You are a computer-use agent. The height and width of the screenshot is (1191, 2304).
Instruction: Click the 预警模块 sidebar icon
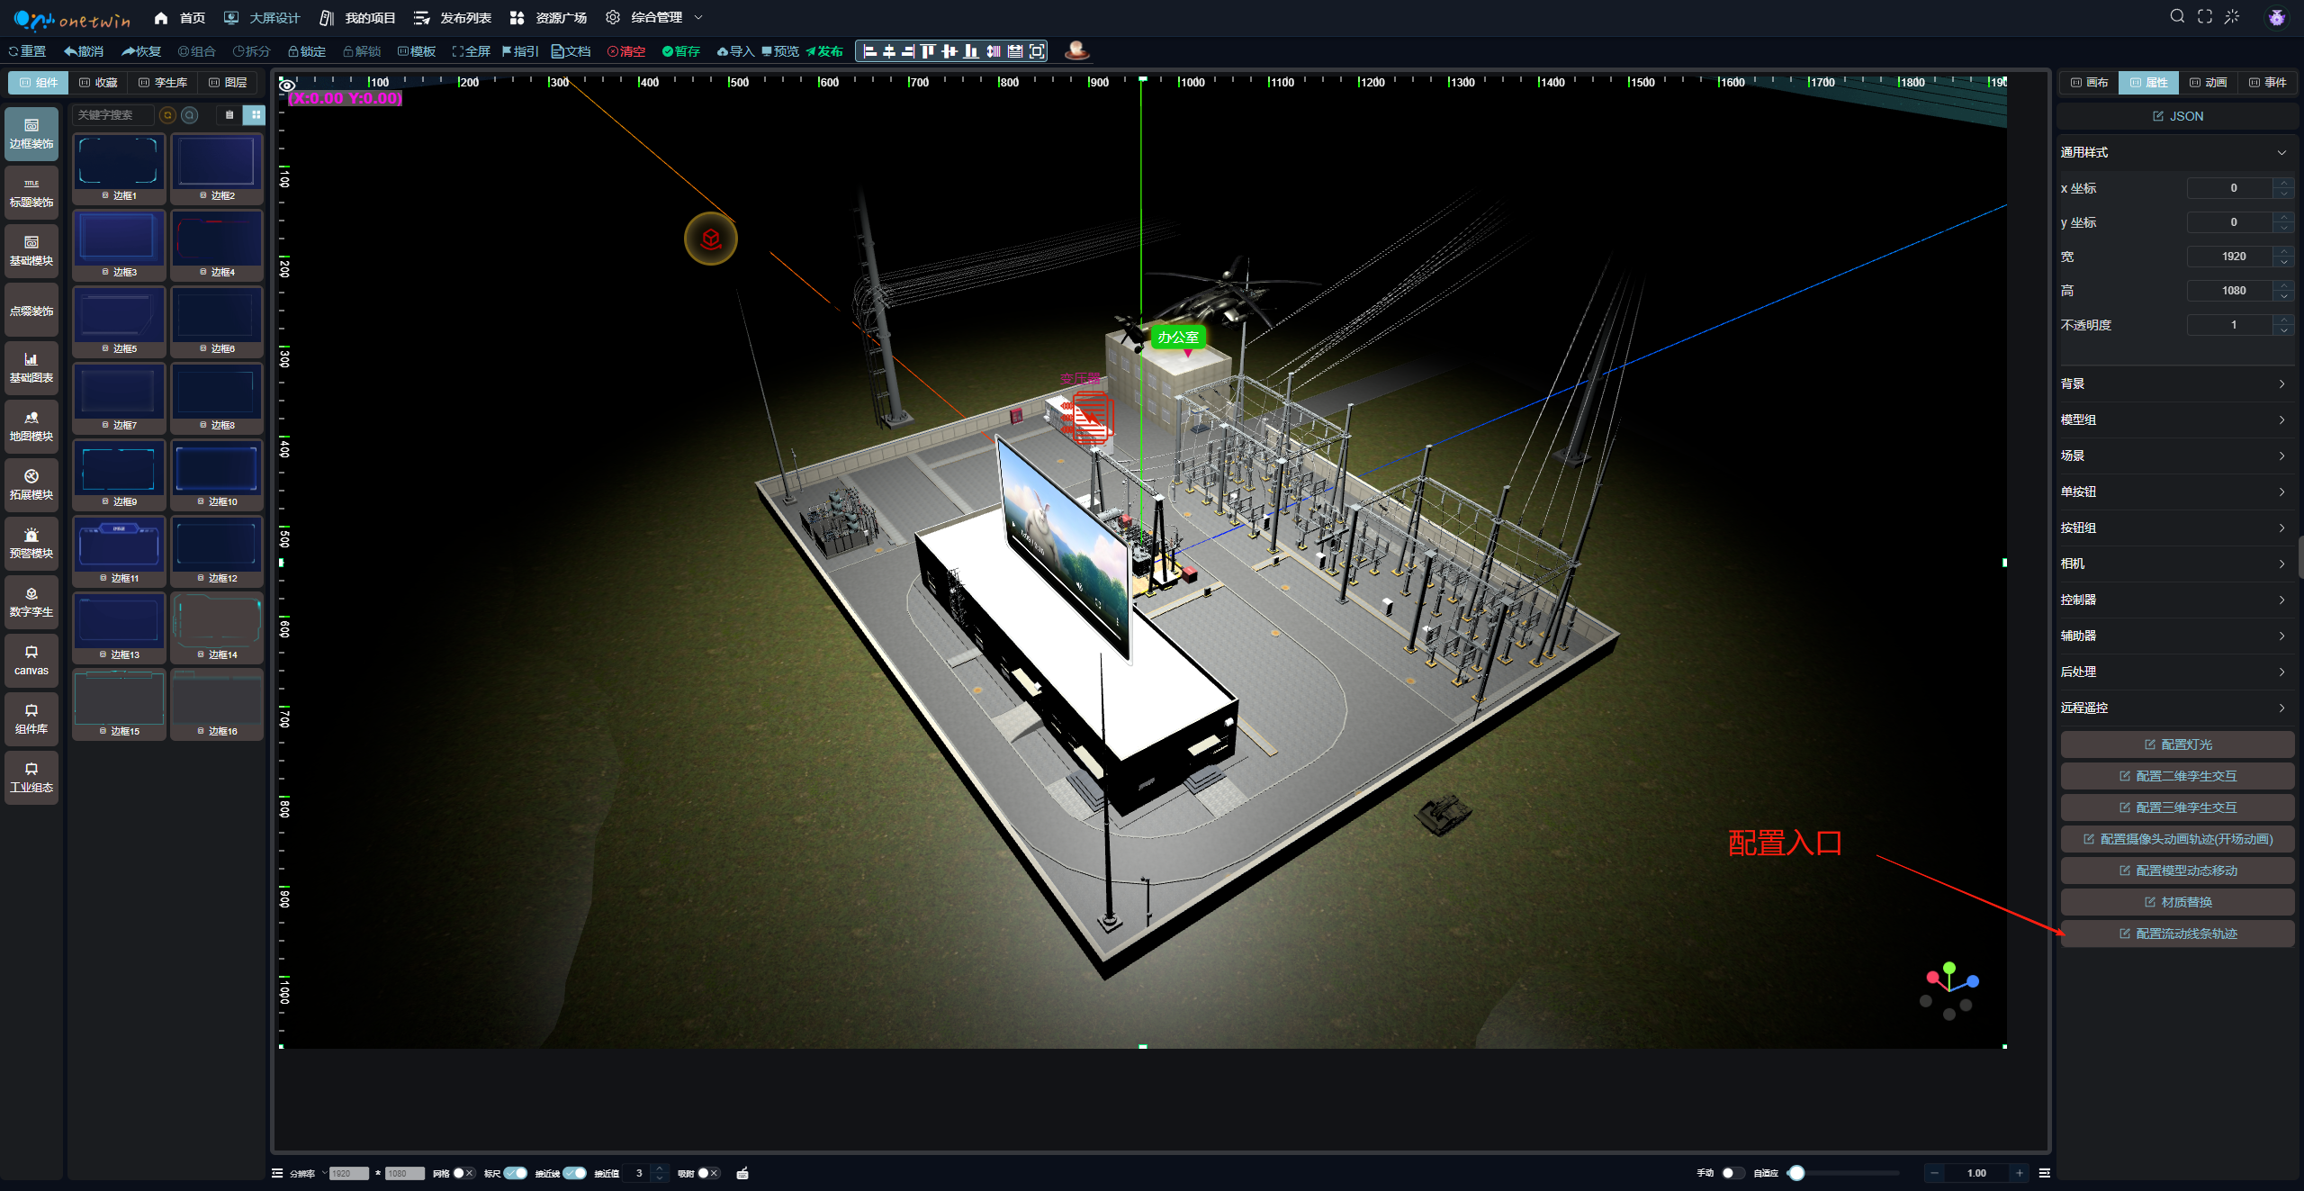point(31,543)
